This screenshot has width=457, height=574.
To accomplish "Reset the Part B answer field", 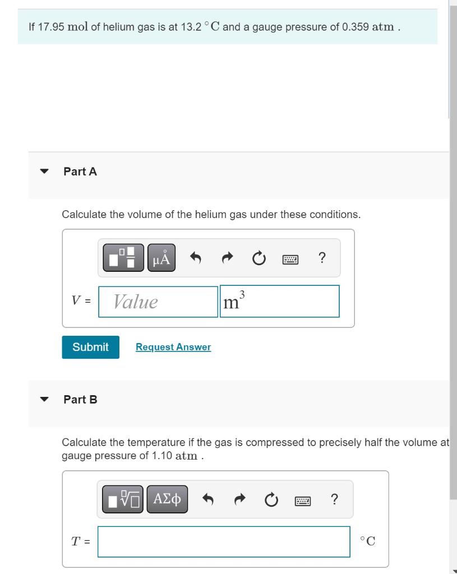I will point(271,499).
